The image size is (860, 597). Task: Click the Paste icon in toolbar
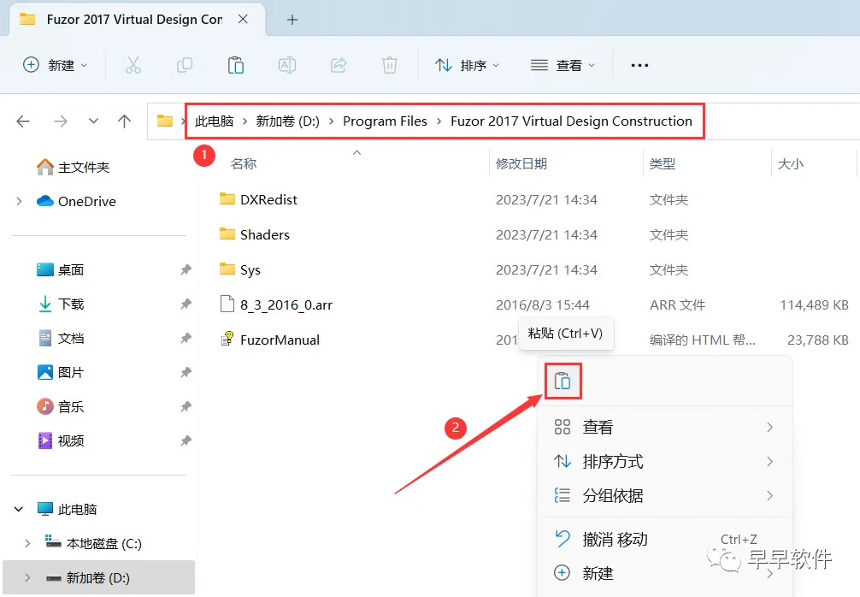pyautogui.click(x=236, y=65)
